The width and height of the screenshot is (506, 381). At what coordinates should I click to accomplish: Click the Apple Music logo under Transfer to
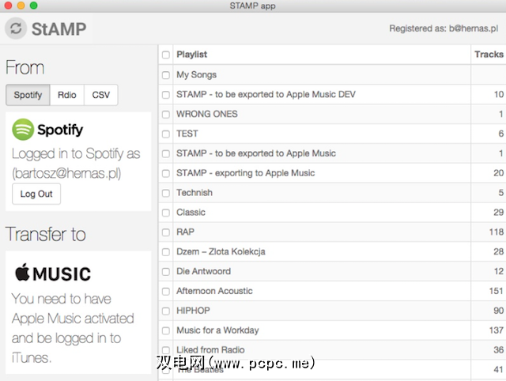tap(53, 273)
